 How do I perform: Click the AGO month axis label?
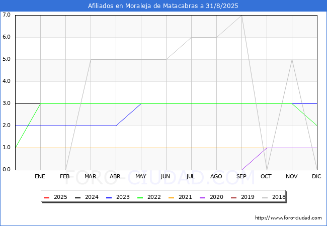[216, 176]
